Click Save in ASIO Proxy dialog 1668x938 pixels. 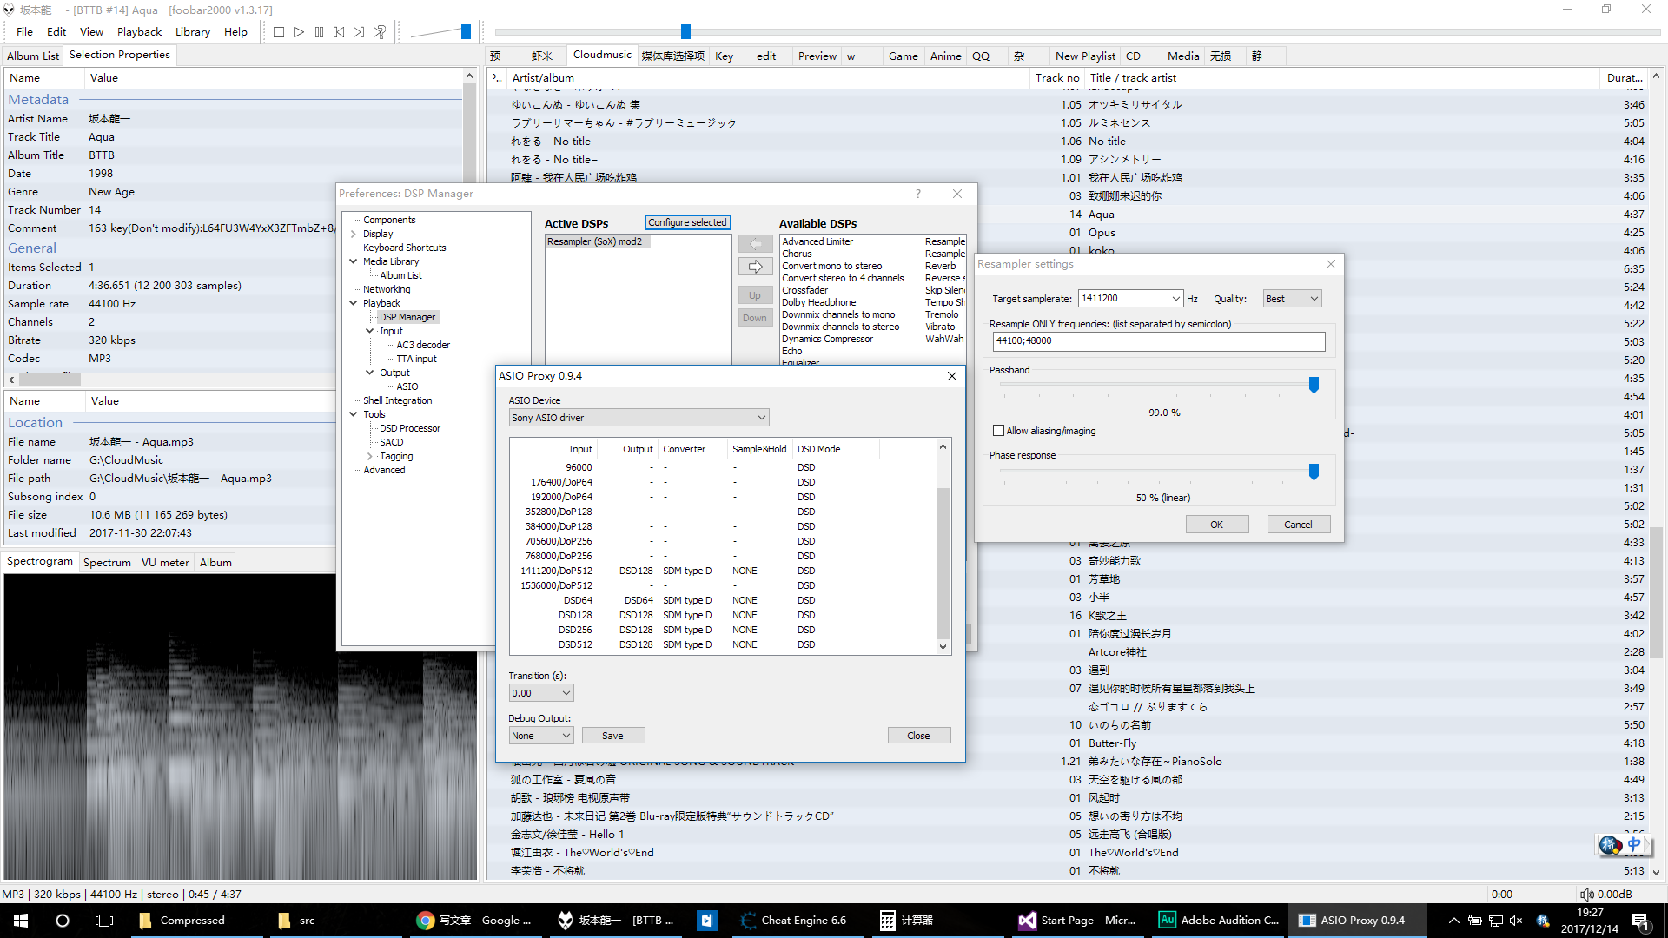(x=612, y=736)
